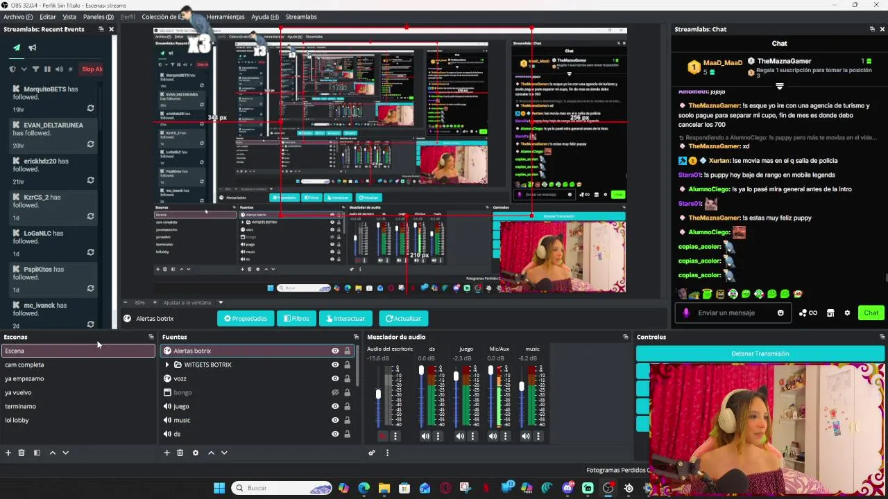Image resolution: width=888 pixels, height=499 pixels.
Task: Open advanced audio properties gears icon
Action: coord(372,453)
